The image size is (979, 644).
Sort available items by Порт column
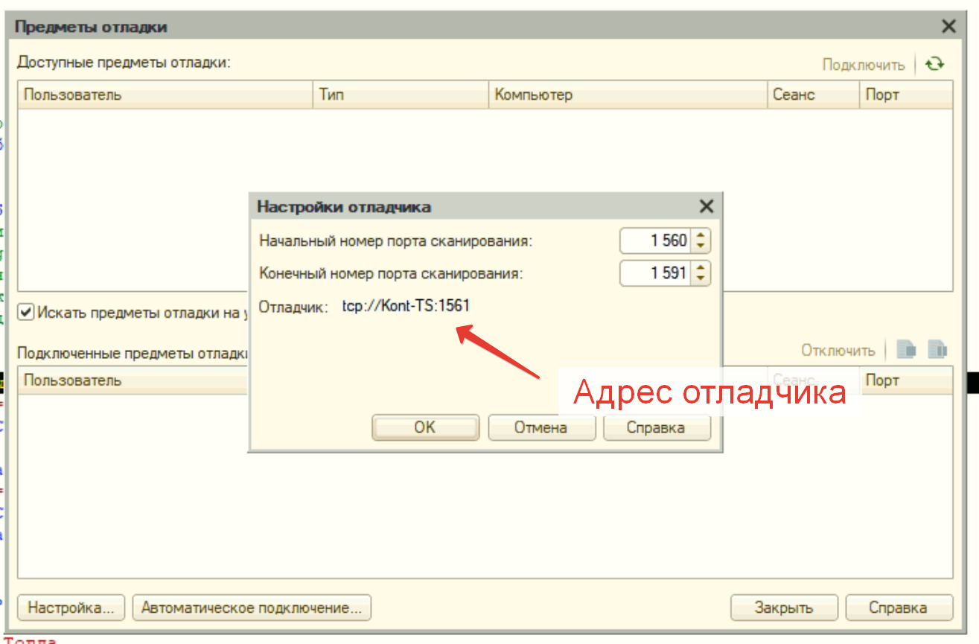pyautogui.click(x=906, y=95)
